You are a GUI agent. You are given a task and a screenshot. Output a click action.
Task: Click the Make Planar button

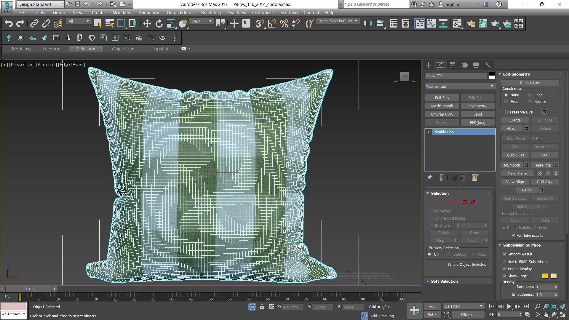[517, 173]
